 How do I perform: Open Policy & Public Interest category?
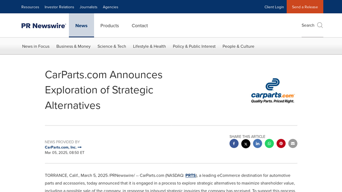point(194,47)
